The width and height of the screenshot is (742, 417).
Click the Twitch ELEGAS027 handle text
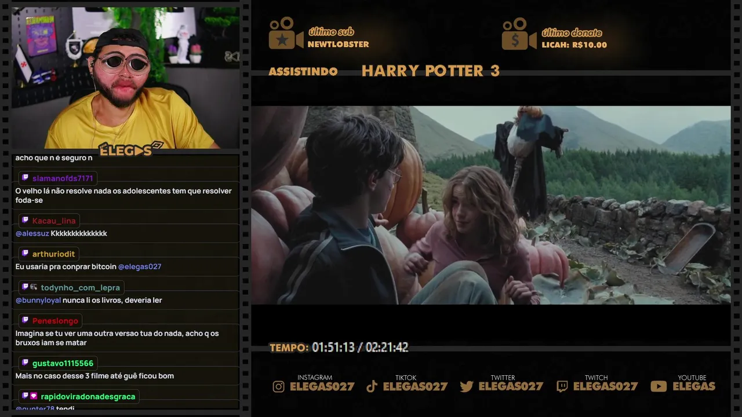pos(606,386)
